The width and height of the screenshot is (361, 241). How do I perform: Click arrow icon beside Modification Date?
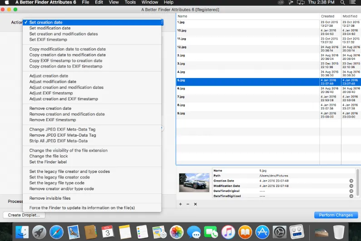[x=351, y=186]
